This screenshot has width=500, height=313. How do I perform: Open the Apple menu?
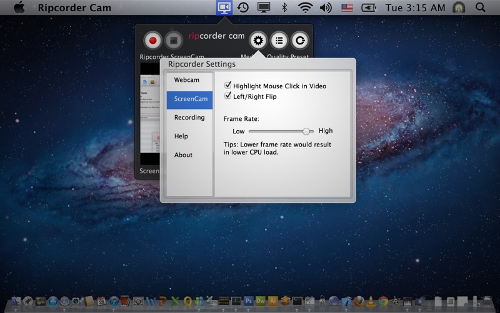(x=19, y=8)
